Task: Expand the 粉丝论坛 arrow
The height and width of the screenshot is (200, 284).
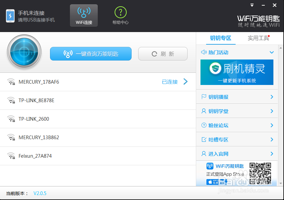Action: click(x=272, y=125)
